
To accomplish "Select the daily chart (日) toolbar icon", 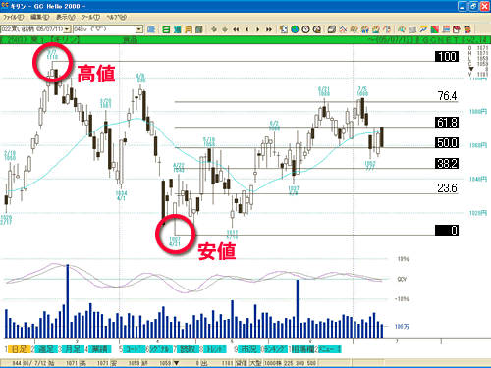I will coord(166,29).
